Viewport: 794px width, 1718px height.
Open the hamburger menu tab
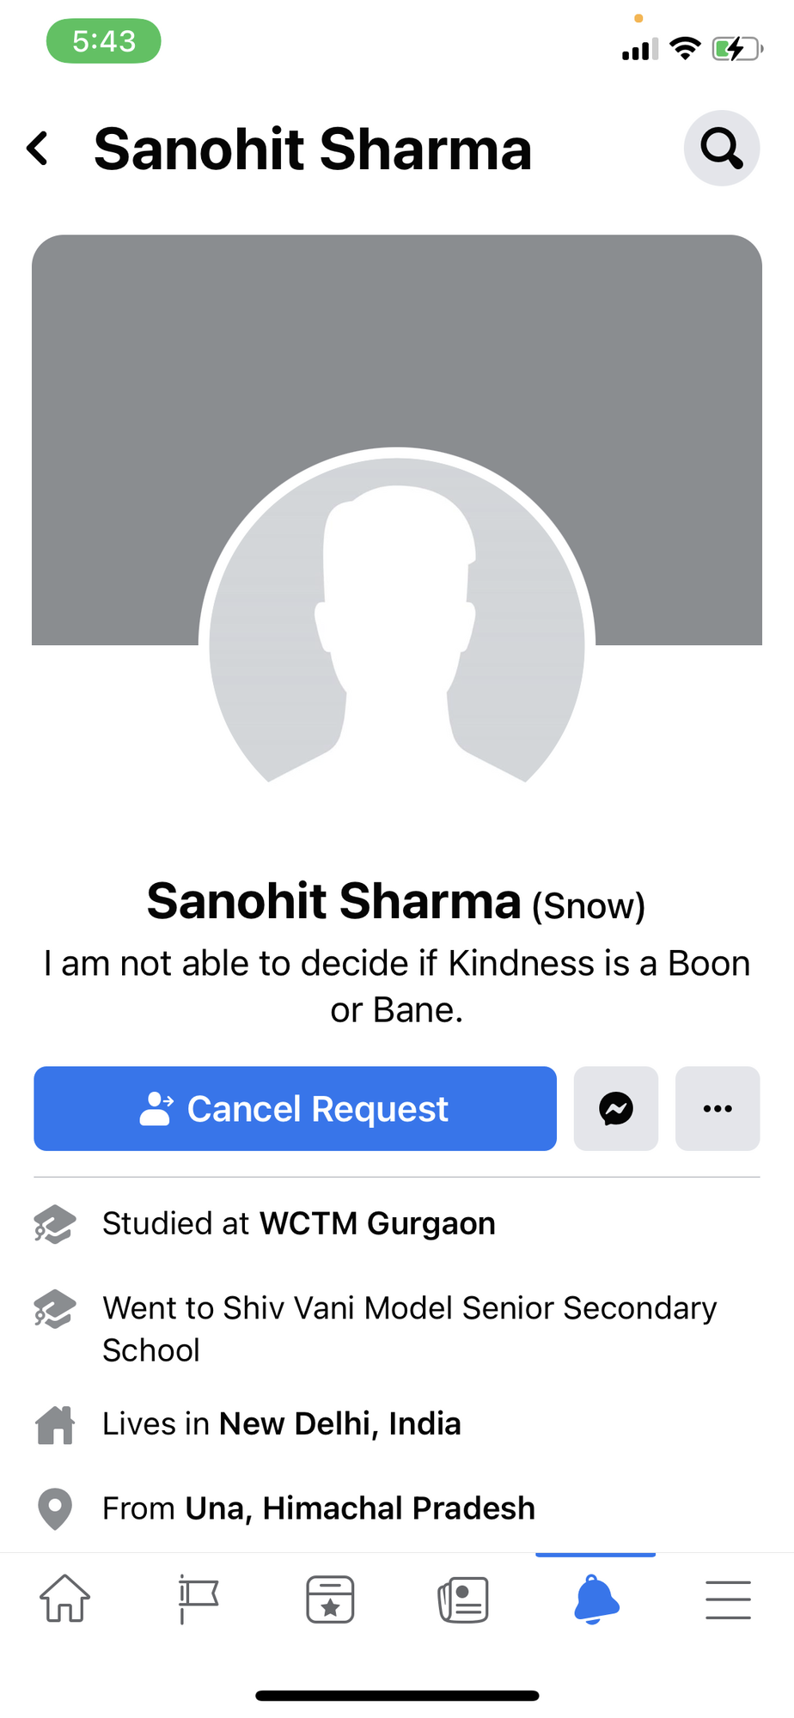coord(728,1599)
